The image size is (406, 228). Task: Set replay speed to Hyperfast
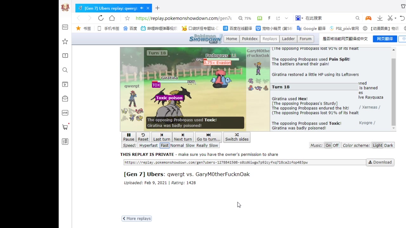pos(148,145)
